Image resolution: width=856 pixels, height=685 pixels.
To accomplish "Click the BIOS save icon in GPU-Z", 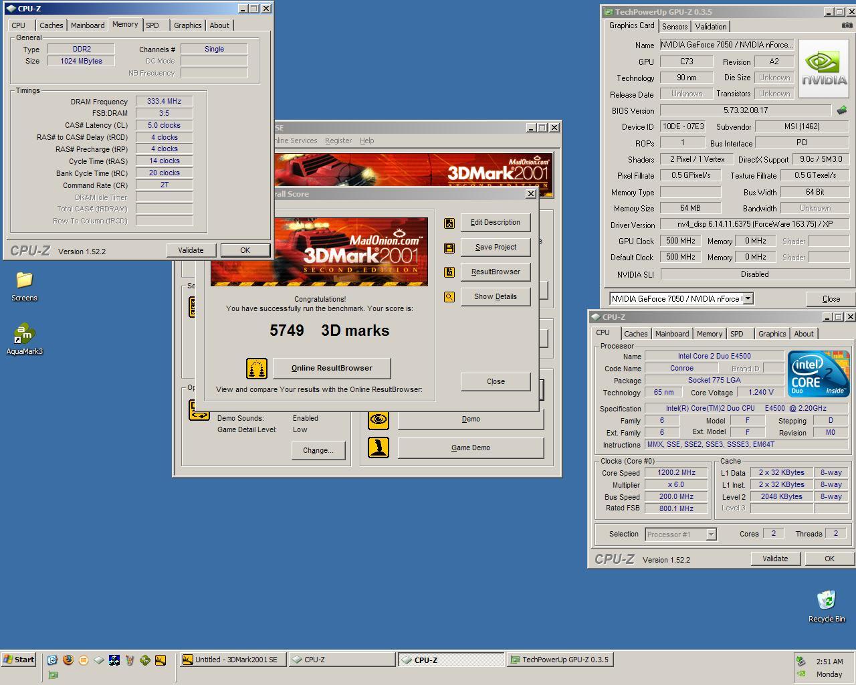I will 842,110.
